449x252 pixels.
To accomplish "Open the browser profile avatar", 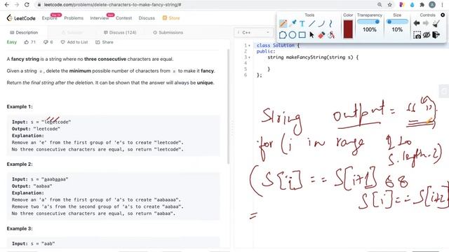I will (432, 5).
